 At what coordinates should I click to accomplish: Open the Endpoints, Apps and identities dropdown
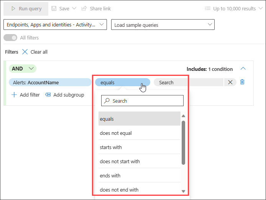[x=55, y=25]
